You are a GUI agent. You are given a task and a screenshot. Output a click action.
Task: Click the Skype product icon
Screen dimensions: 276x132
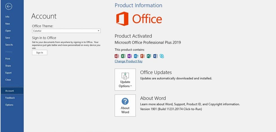162,56
